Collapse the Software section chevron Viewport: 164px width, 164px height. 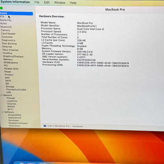coord(3,112)
